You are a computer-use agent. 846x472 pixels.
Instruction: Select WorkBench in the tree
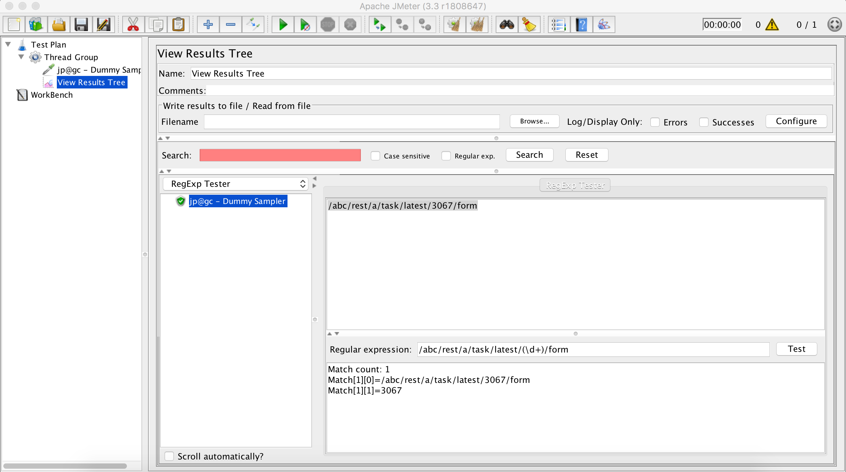pyautogui.click(x=52, y=95)
